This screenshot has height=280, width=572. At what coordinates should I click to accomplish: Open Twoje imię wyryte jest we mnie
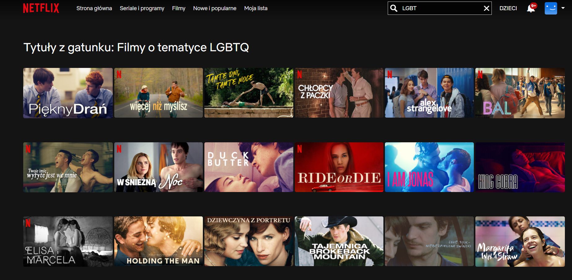point(68,167)
